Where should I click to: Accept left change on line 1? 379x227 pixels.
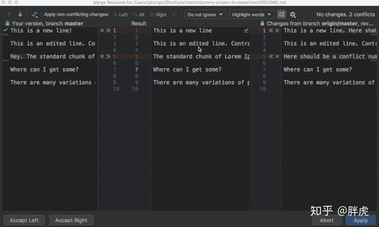click(x=108, y=30)
